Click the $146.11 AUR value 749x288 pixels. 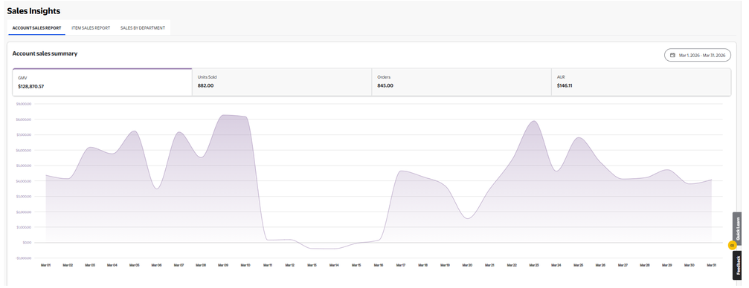(565, 86)
